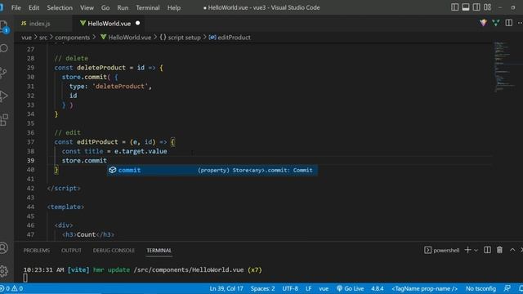Click the No tsconfig status item
This screenshot has width=523, height=294.
481,288
